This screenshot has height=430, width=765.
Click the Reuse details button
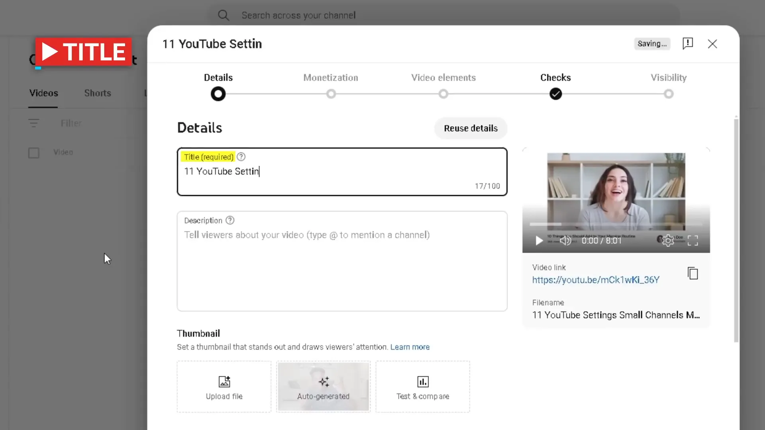coord(471,128)
